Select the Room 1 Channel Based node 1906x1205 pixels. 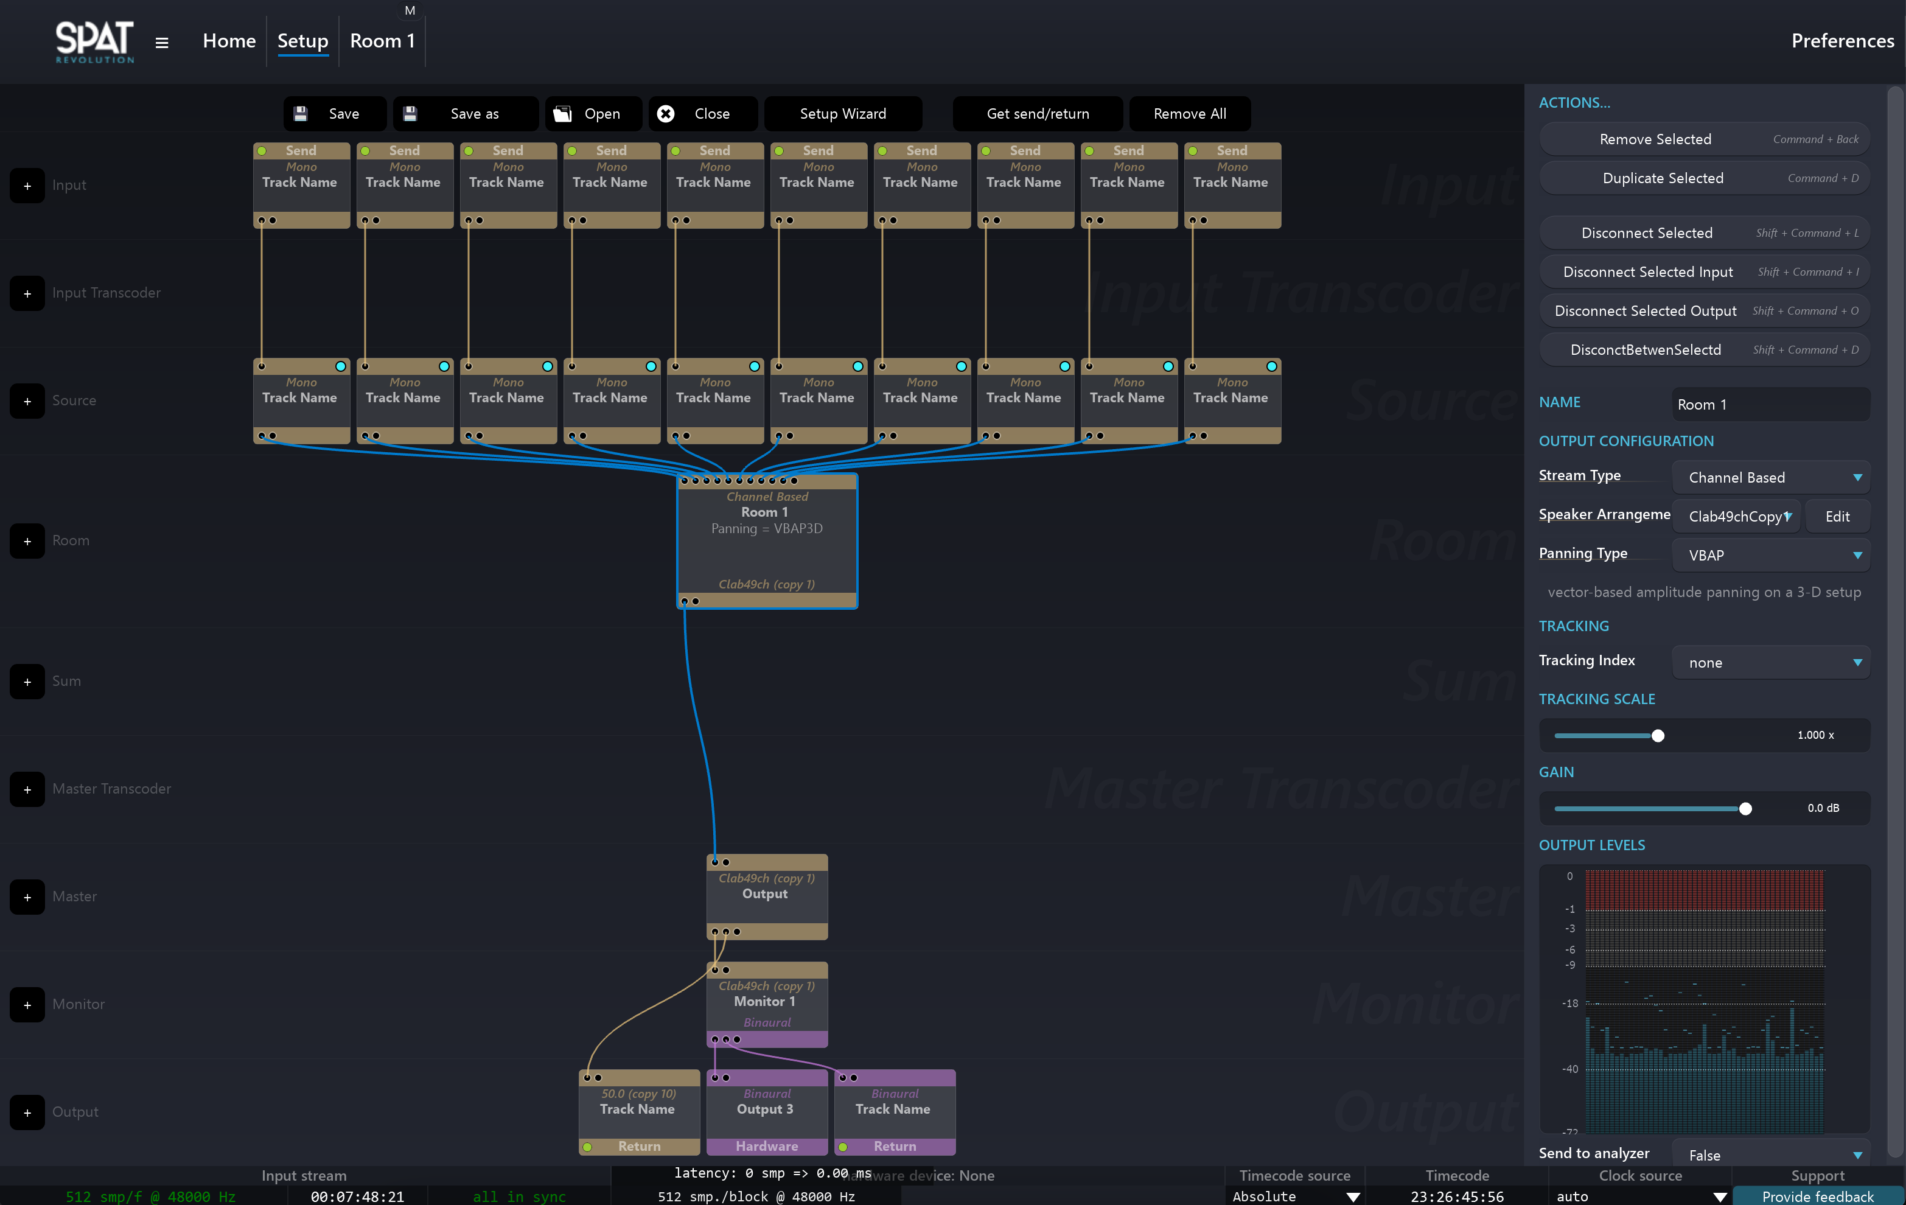(x=767, y=541)
